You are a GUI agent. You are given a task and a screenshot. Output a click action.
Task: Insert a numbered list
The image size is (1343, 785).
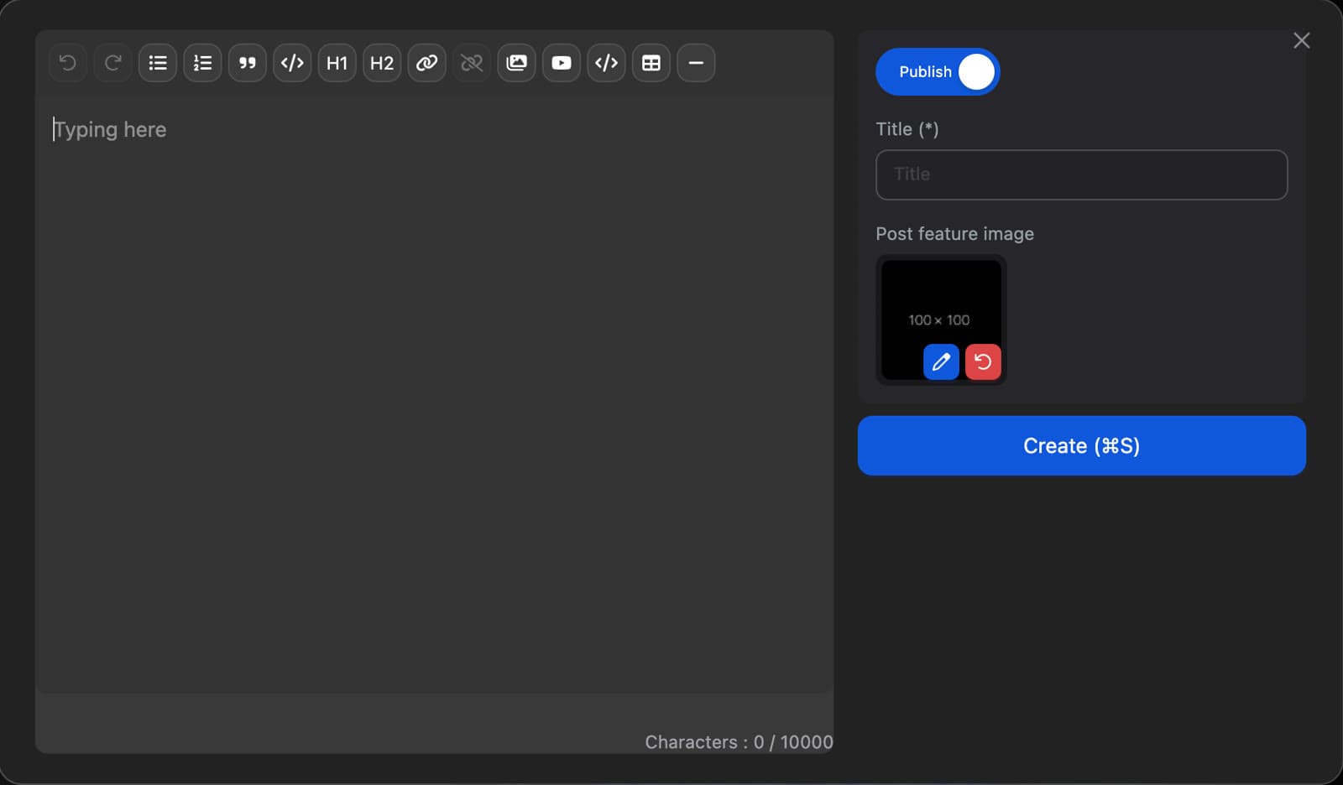point(202,63)
